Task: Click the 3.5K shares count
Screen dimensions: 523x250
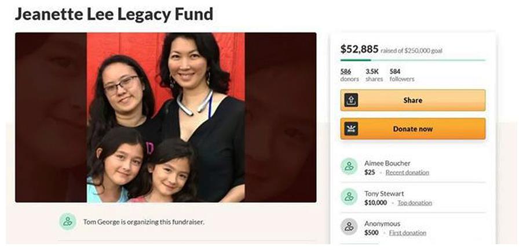Action: 374,75
